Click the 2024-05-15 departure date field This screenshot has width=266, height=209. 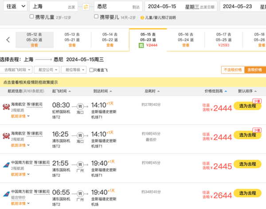click(181, 7)
